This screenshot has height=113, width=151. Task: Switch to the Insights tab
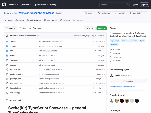pyautogui.click(x=78, y=20)
